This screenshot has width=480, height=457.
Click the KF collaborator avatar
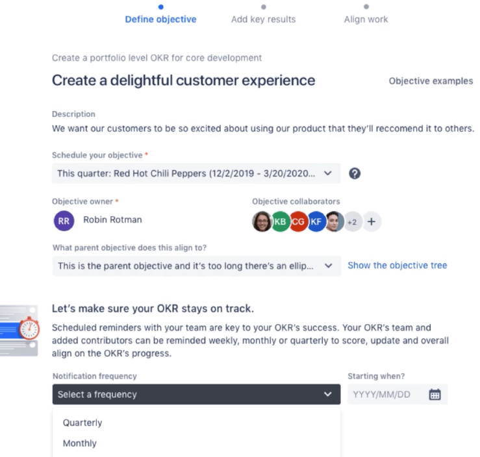316,221
